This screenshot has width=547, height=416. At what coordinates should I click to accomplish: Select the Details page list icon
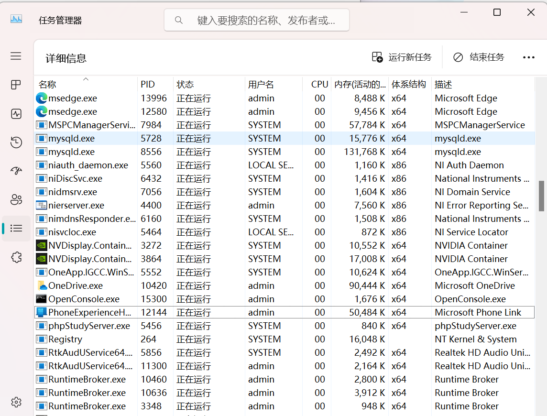click(x=16, y=228)
